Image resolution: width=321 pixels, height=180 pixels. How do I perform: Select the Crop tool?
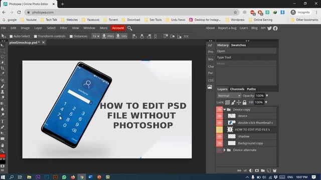(x=3, y=68)
